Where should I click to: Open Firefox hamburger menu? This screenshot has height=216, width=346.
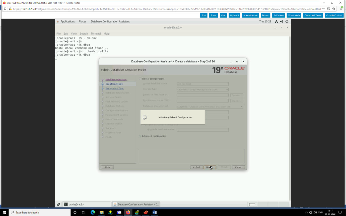point(341,9)
